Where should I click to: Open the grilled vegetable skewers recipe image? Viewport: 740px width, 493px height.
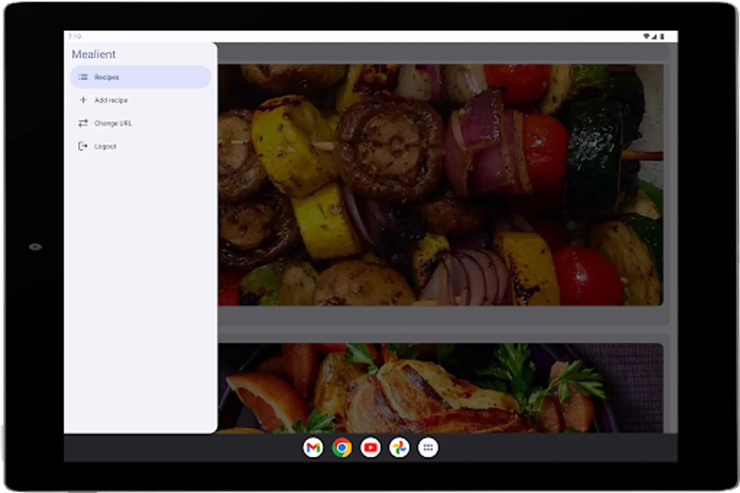(x=440, y=185)
